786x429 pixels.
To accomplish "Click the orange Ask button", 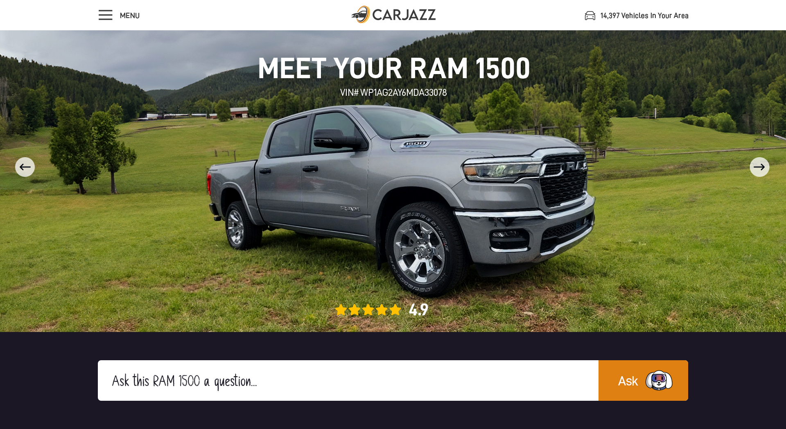I will click(643, 380).
